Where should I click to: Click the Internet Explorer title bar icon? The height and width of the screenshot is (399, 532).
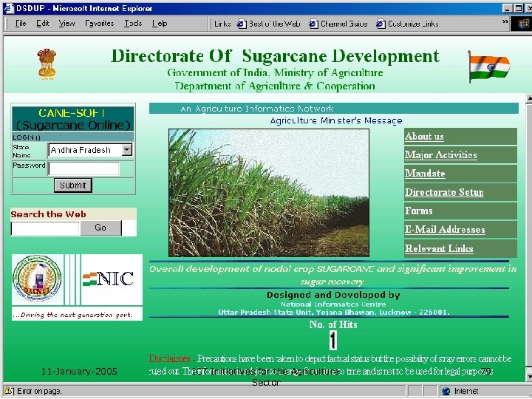[x=8, y=8]
